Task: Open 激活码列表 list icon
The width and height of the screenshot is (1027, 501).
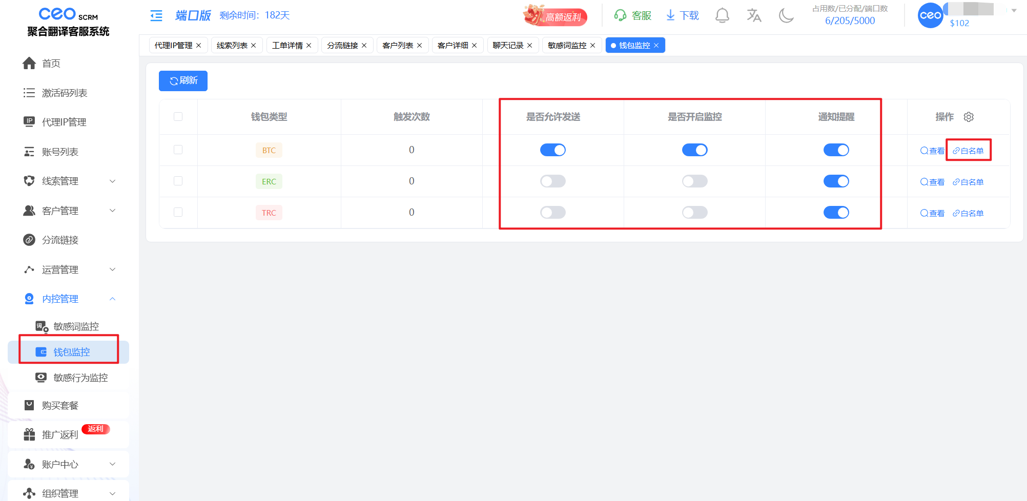Action: coord(29,93)
